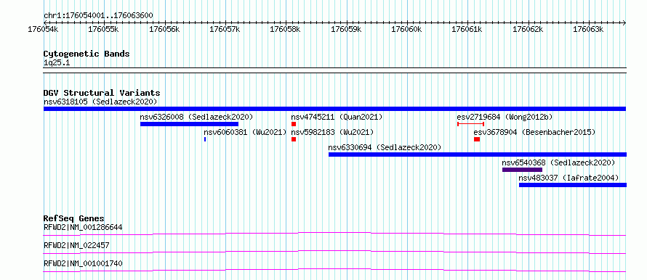Click the NM_022457 magenta gene line
This screenshot has width=647, height=280.
pos(334,252)
